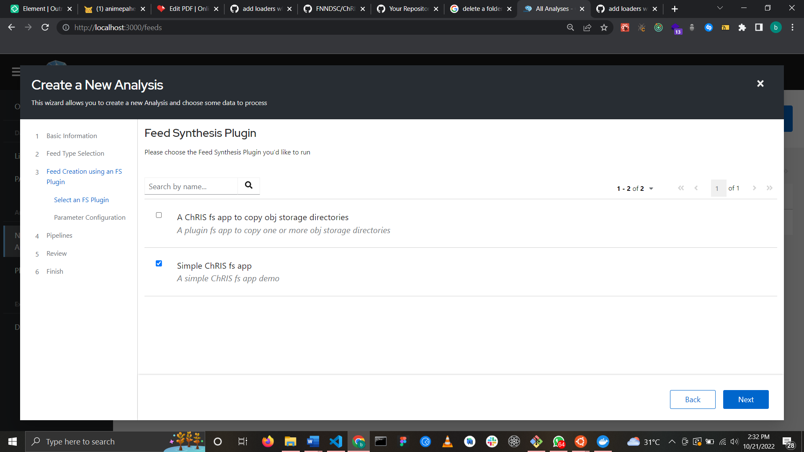Open the browser Extensions puzzle icon

[742, 28]
